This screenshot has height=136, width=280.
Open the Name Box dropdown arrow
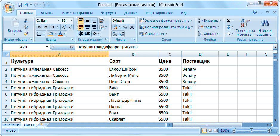coord(47,47)
